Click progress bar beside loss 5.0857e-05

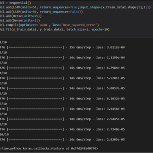(x=35, y=89)
